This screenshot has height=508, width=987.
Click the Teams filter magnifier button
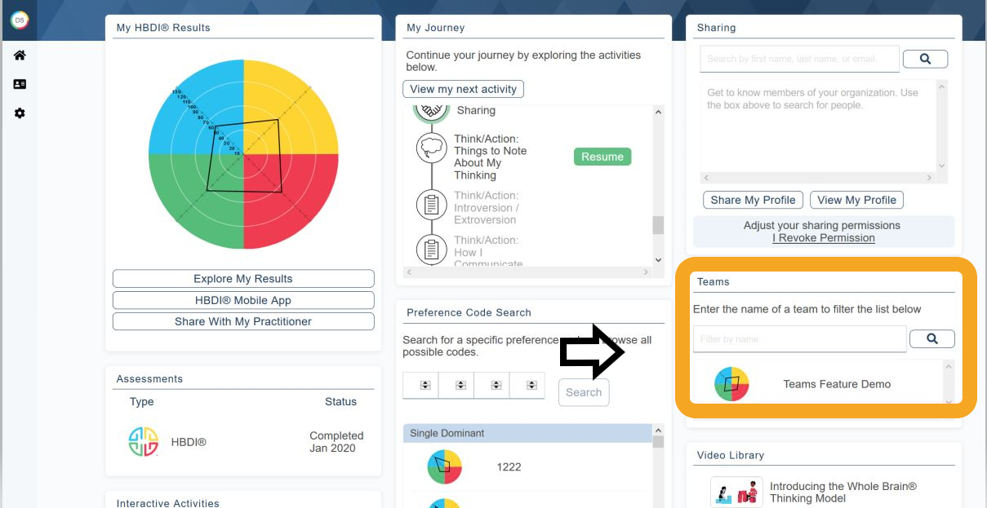point(931,338)
